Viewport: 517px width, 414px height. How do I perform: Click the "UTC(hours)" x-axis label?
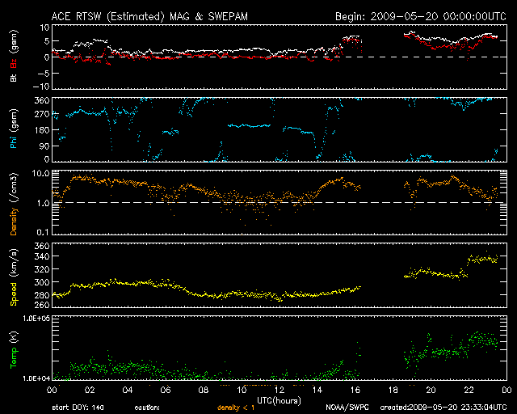click(279, 401)
